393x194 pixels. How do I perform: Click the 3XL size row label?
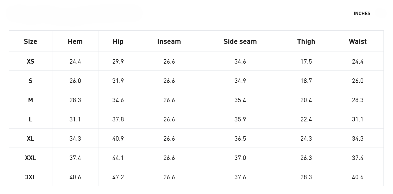tap(30, 177)
